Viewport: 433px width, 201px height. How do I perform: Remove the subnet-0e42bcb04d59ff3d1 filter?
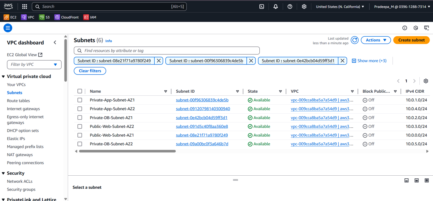[342, 61]
